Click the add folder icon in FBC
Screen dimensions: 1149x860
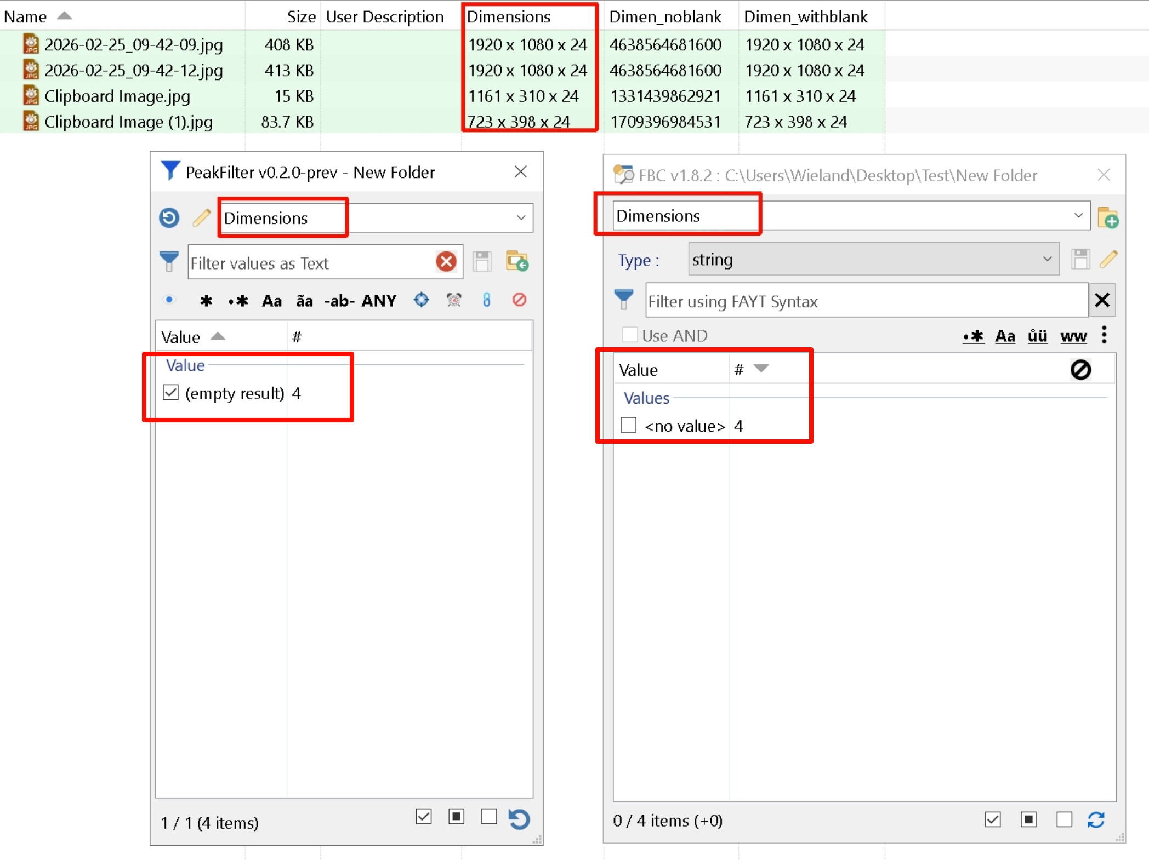1108,217
